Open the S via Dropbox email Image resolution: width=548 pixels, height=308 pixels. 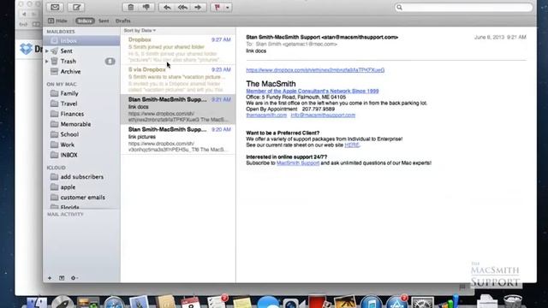[x=178, y=80]
